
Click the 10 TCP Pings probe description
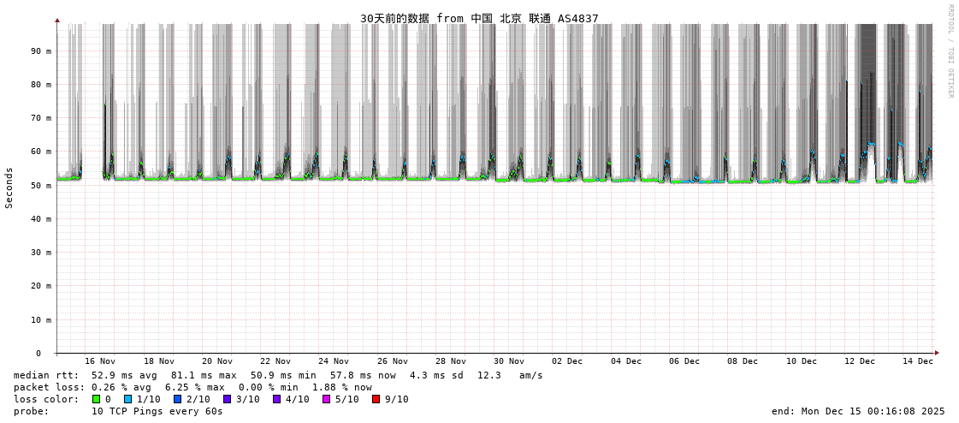click(x=157, y=411)
